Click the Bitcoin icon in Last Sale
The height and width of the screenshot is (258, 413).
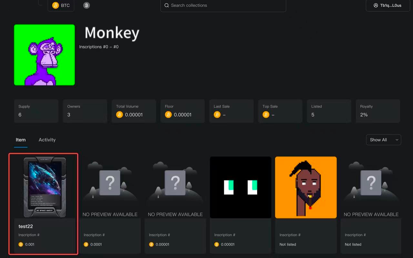tap(217, 115)
